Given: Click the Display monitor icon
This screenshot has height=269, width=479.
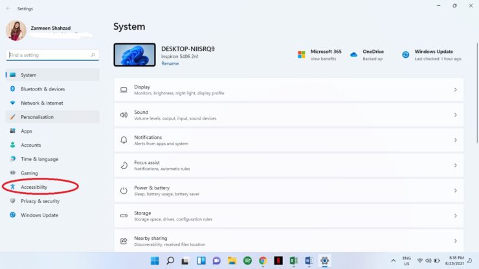Looking at the screenshot, I should (x=124, y=90).
